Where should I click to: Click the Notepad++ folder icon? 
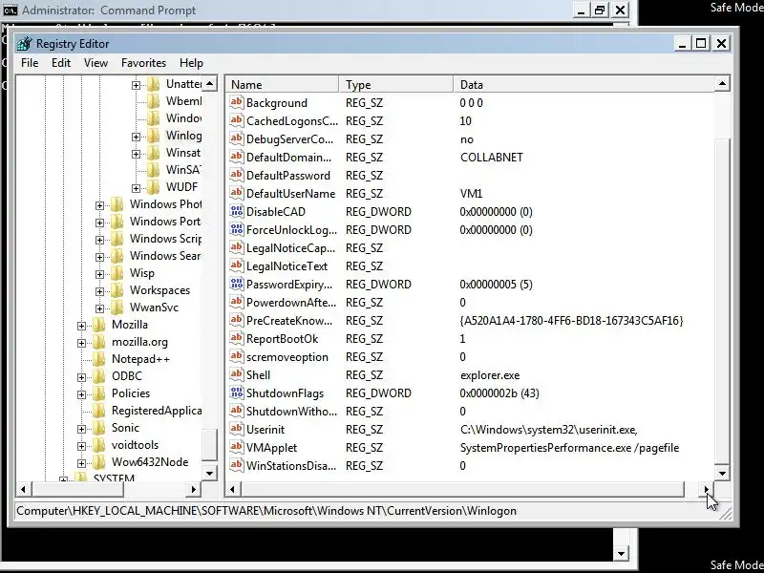tap(98, 359)
